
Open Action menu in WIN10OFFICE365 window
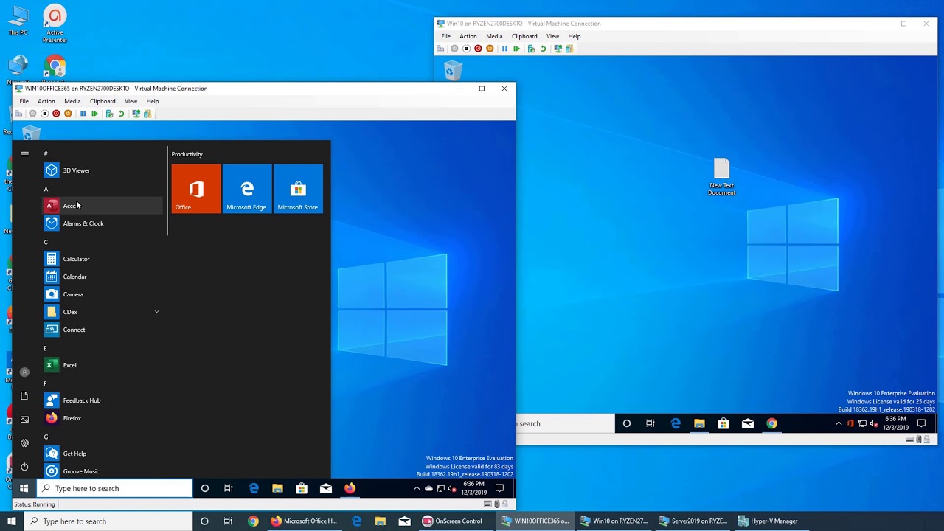pyautogui.click(x=46, y=101)
